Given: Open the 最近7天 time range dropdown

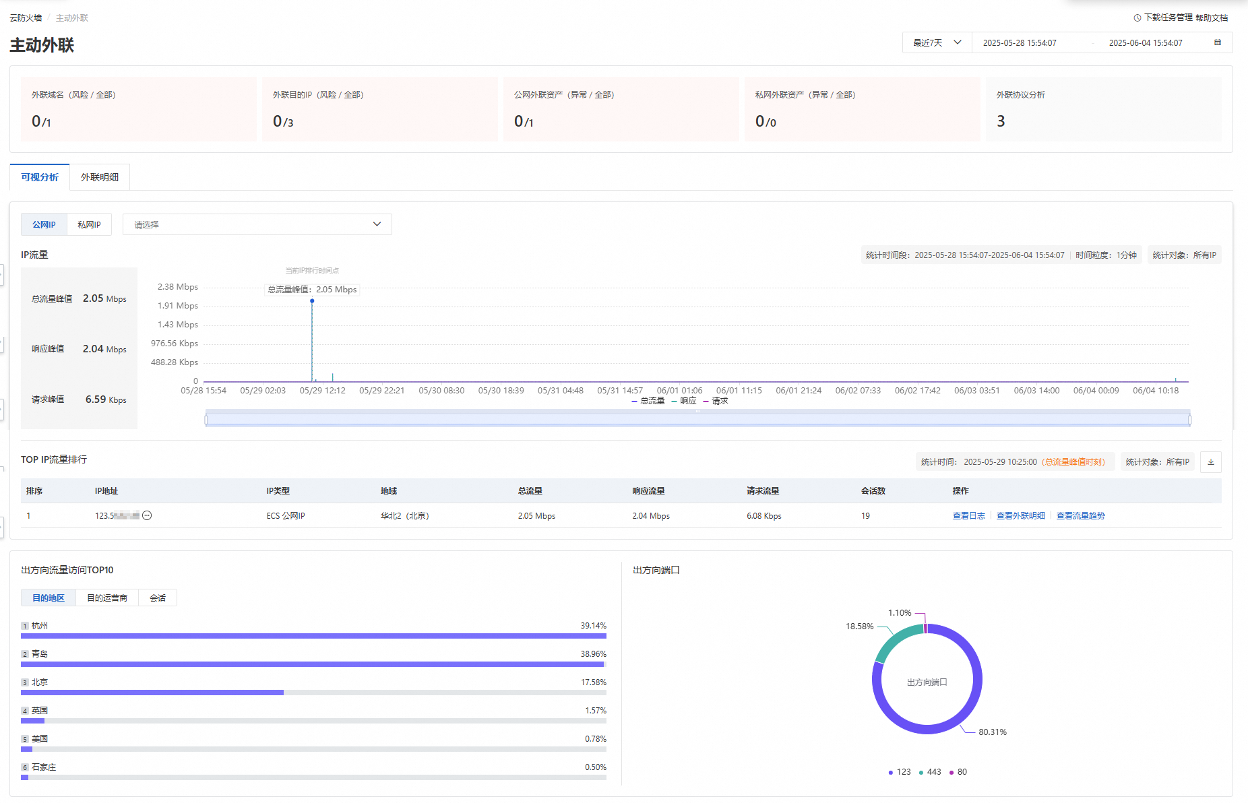Looking at the screenshot, I should (937, 42).
